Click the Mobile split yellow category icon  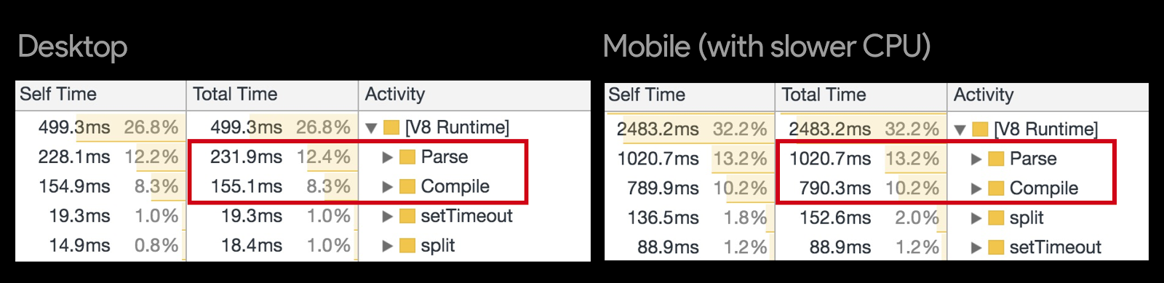[996, 218]
